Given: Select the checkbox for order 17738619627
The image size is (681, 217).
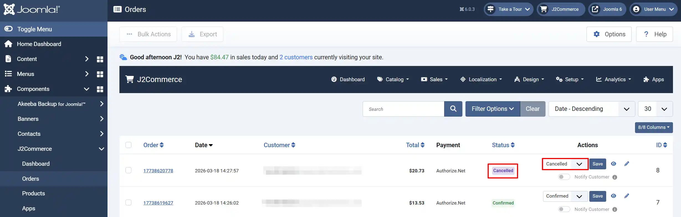Looking at the screenshot, I should click(128, 202).
